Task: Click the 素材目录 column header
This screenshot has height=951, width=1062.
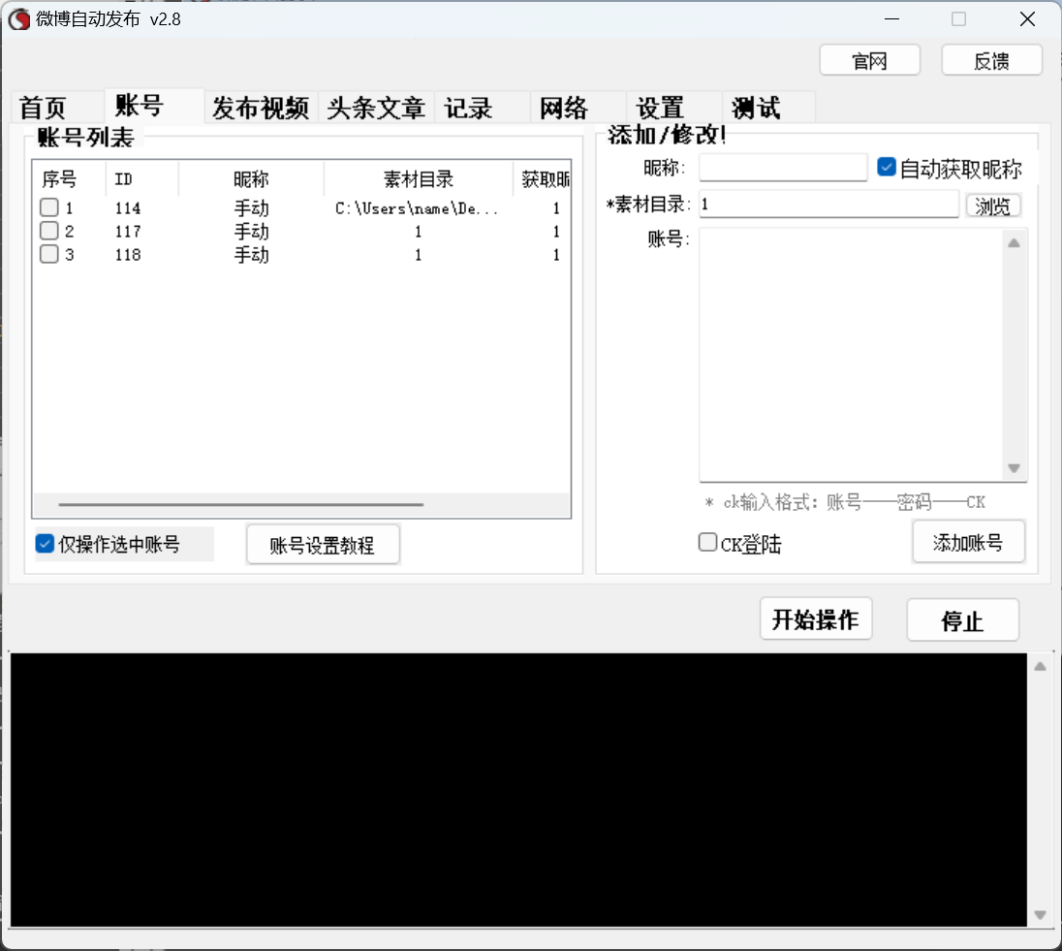Action: point(419,179)
